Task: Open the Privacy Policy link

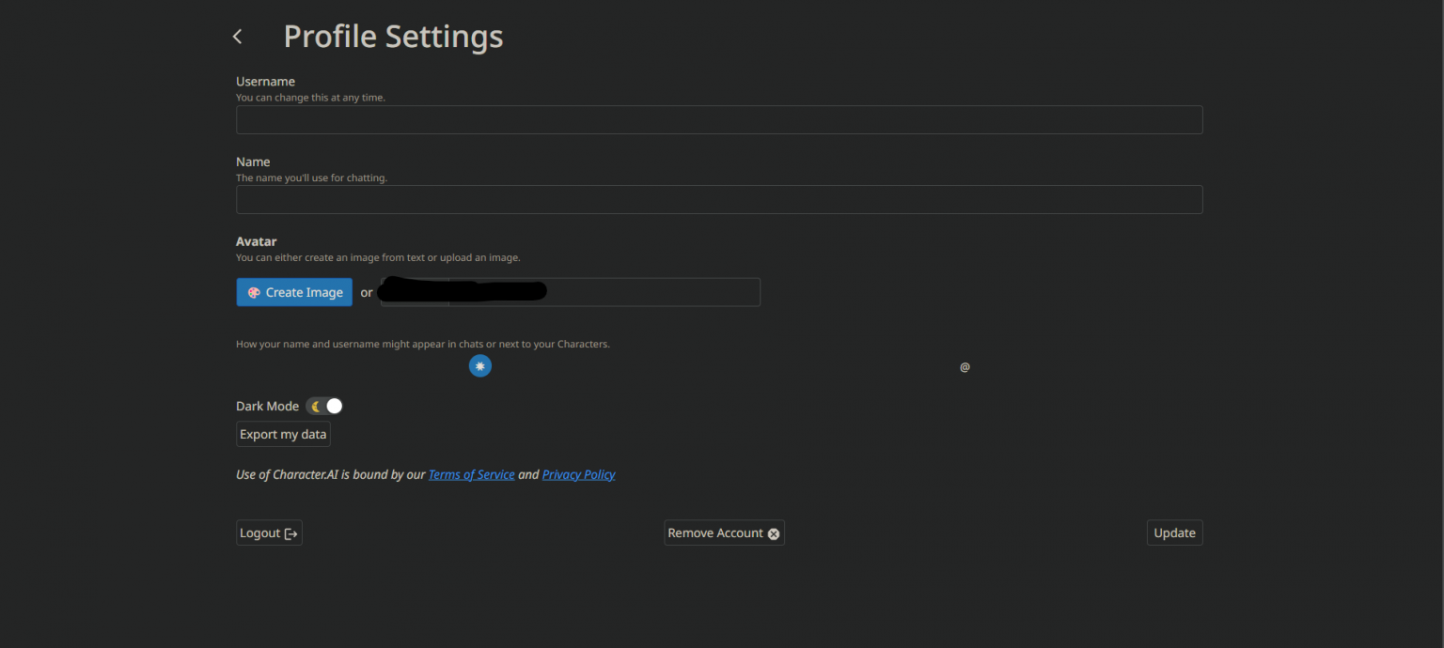Action: (x=578, y=475)
